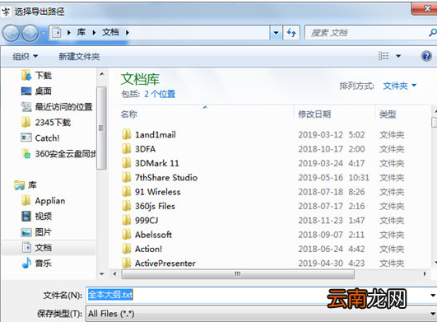
Task: Click the 360js Files folder icon
Action: click(x=126, y=206)
